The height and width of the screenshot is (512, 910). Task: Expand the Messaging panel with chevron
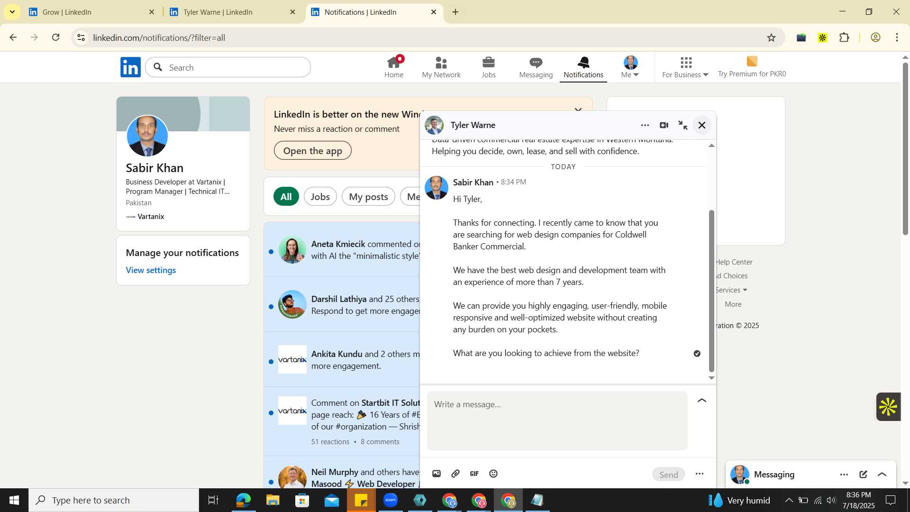tap(882, 474)
